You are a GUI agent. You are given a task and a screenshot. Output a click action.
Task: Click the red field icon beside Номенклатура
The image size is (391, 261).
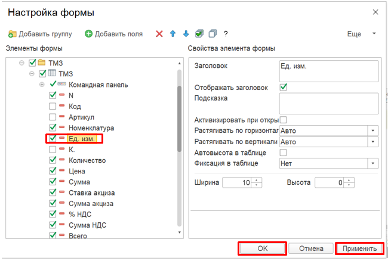coord(61,128)
